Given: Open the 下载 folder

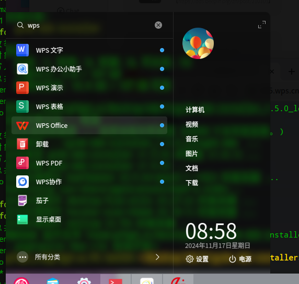Looking at the screenshot, I should [x=192, y=183].
